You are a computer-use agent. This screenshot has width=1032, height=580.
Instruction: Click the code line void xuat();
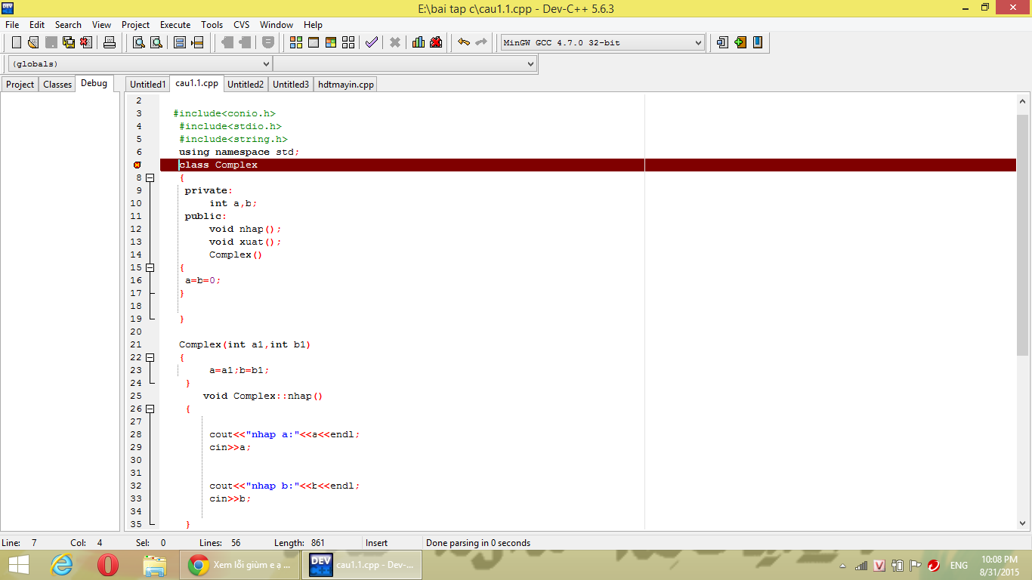coord(245,242)
